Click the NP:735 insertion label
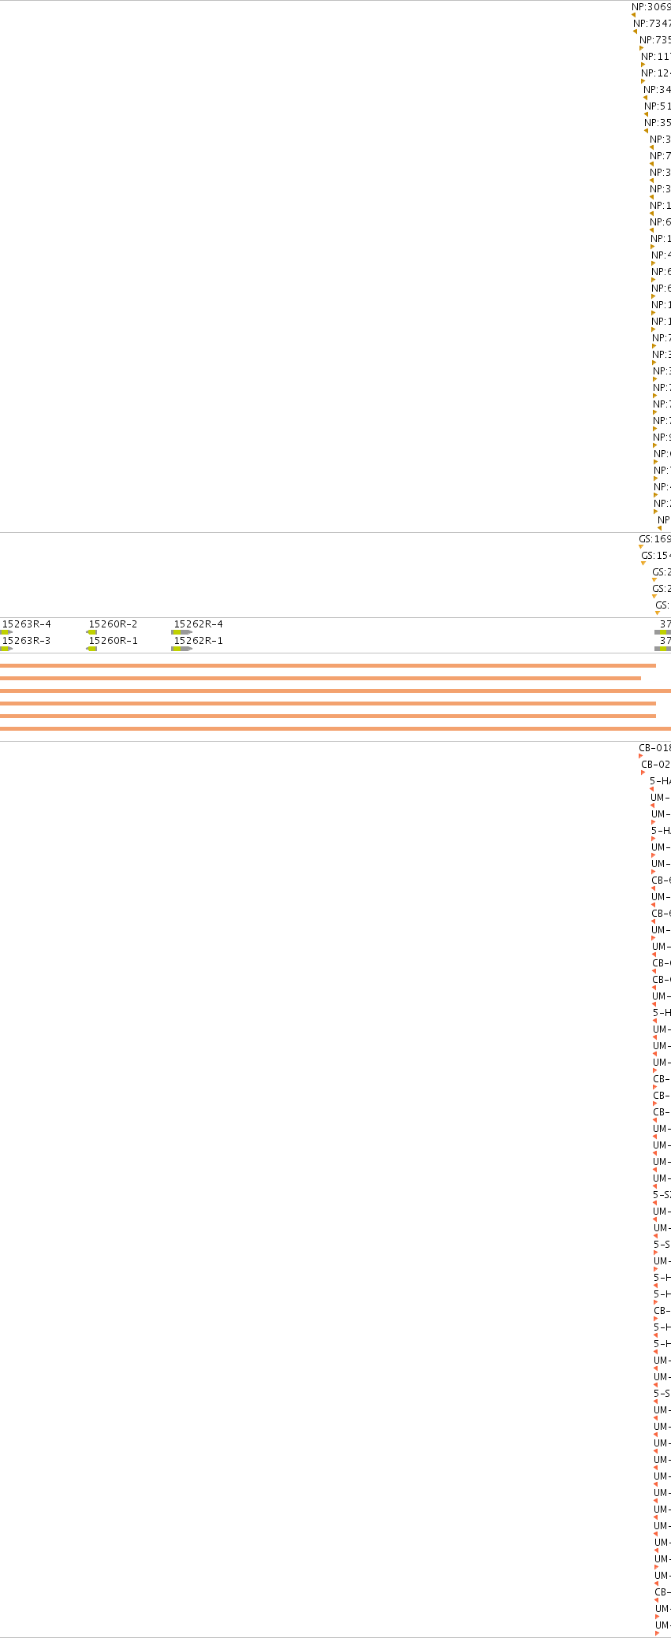The height and width of the screenshot is (1638, 671). pyautogui.click(x=655, y=39)
